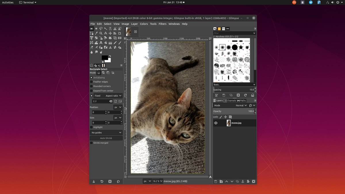The width and height of the screenshot is (345, 194).
Task: Disable the Antialiasing checkbox
Action: tap(91, 78)
